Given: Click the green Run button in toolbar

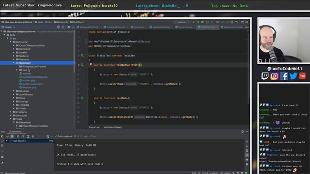Looking at the screenshot, I should pyautogui.click(x=194, y=22).
